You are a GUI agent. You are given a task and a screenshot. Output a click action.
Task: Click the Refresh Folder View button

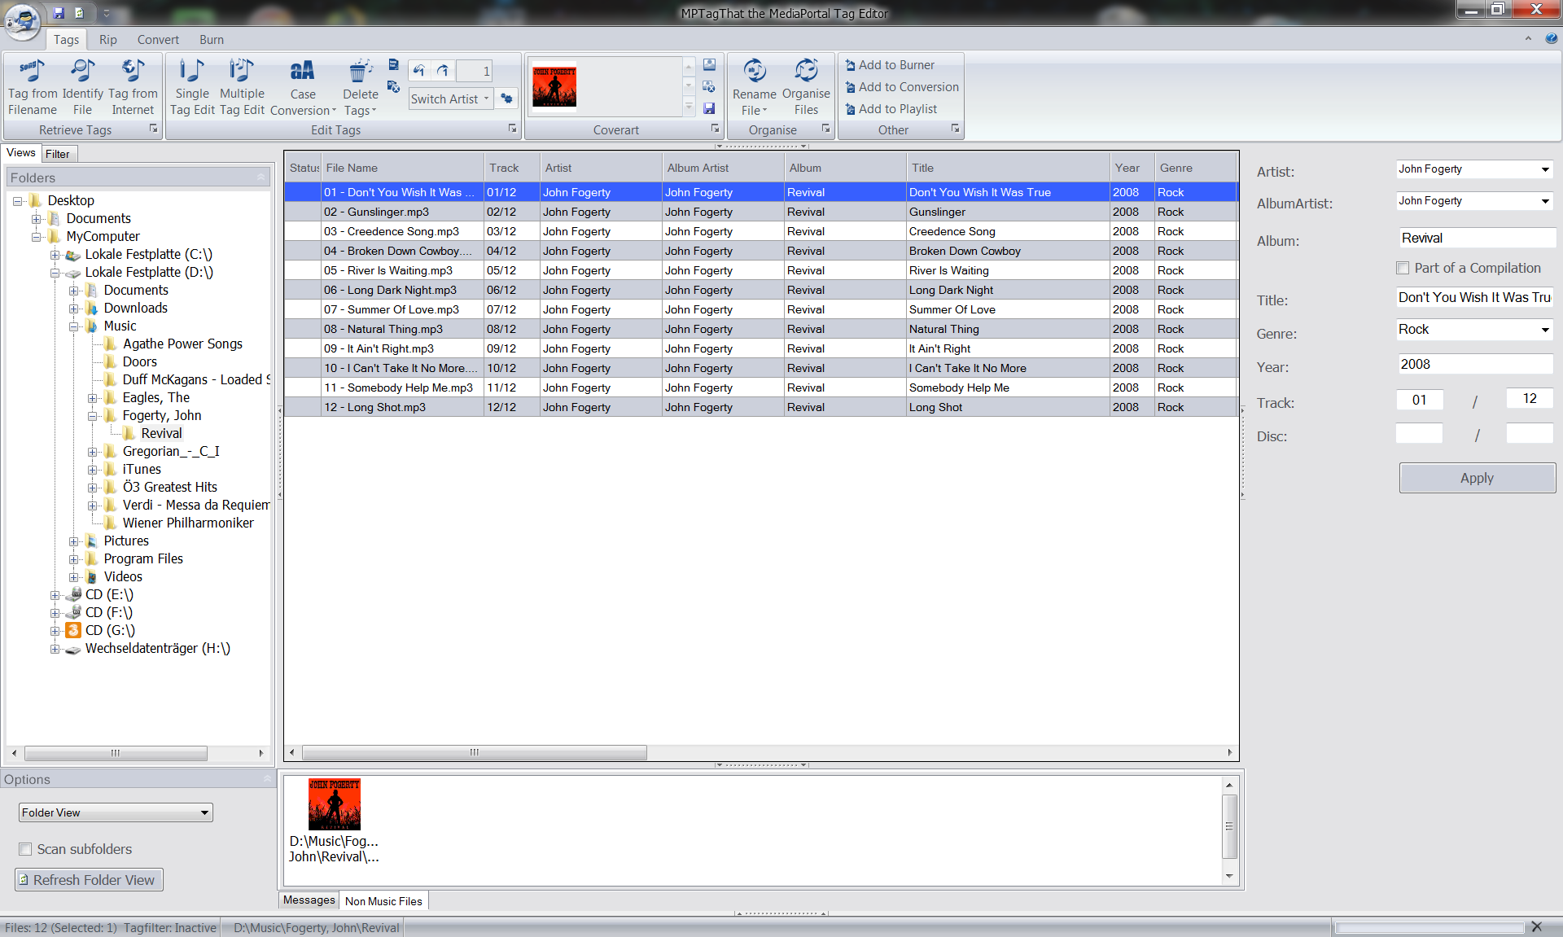[x=89, y=880]
